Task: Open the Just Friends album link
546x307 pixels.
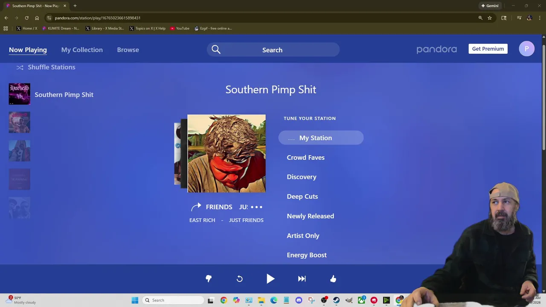Action: tap(246, 220)
